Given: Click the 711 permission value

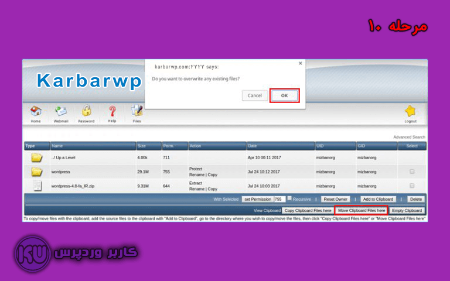Looking at the screenshot, I should point(166,157).
